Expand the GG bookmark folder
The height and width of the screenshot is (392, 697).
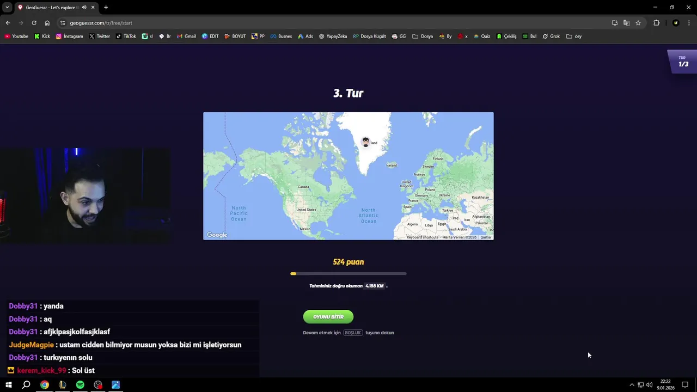click(x=399, y=36)
